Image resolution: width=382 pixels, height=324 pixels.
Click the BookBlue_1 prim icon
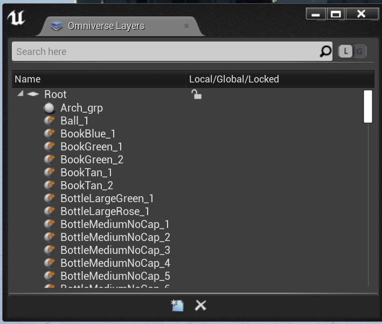pos(50,134)
